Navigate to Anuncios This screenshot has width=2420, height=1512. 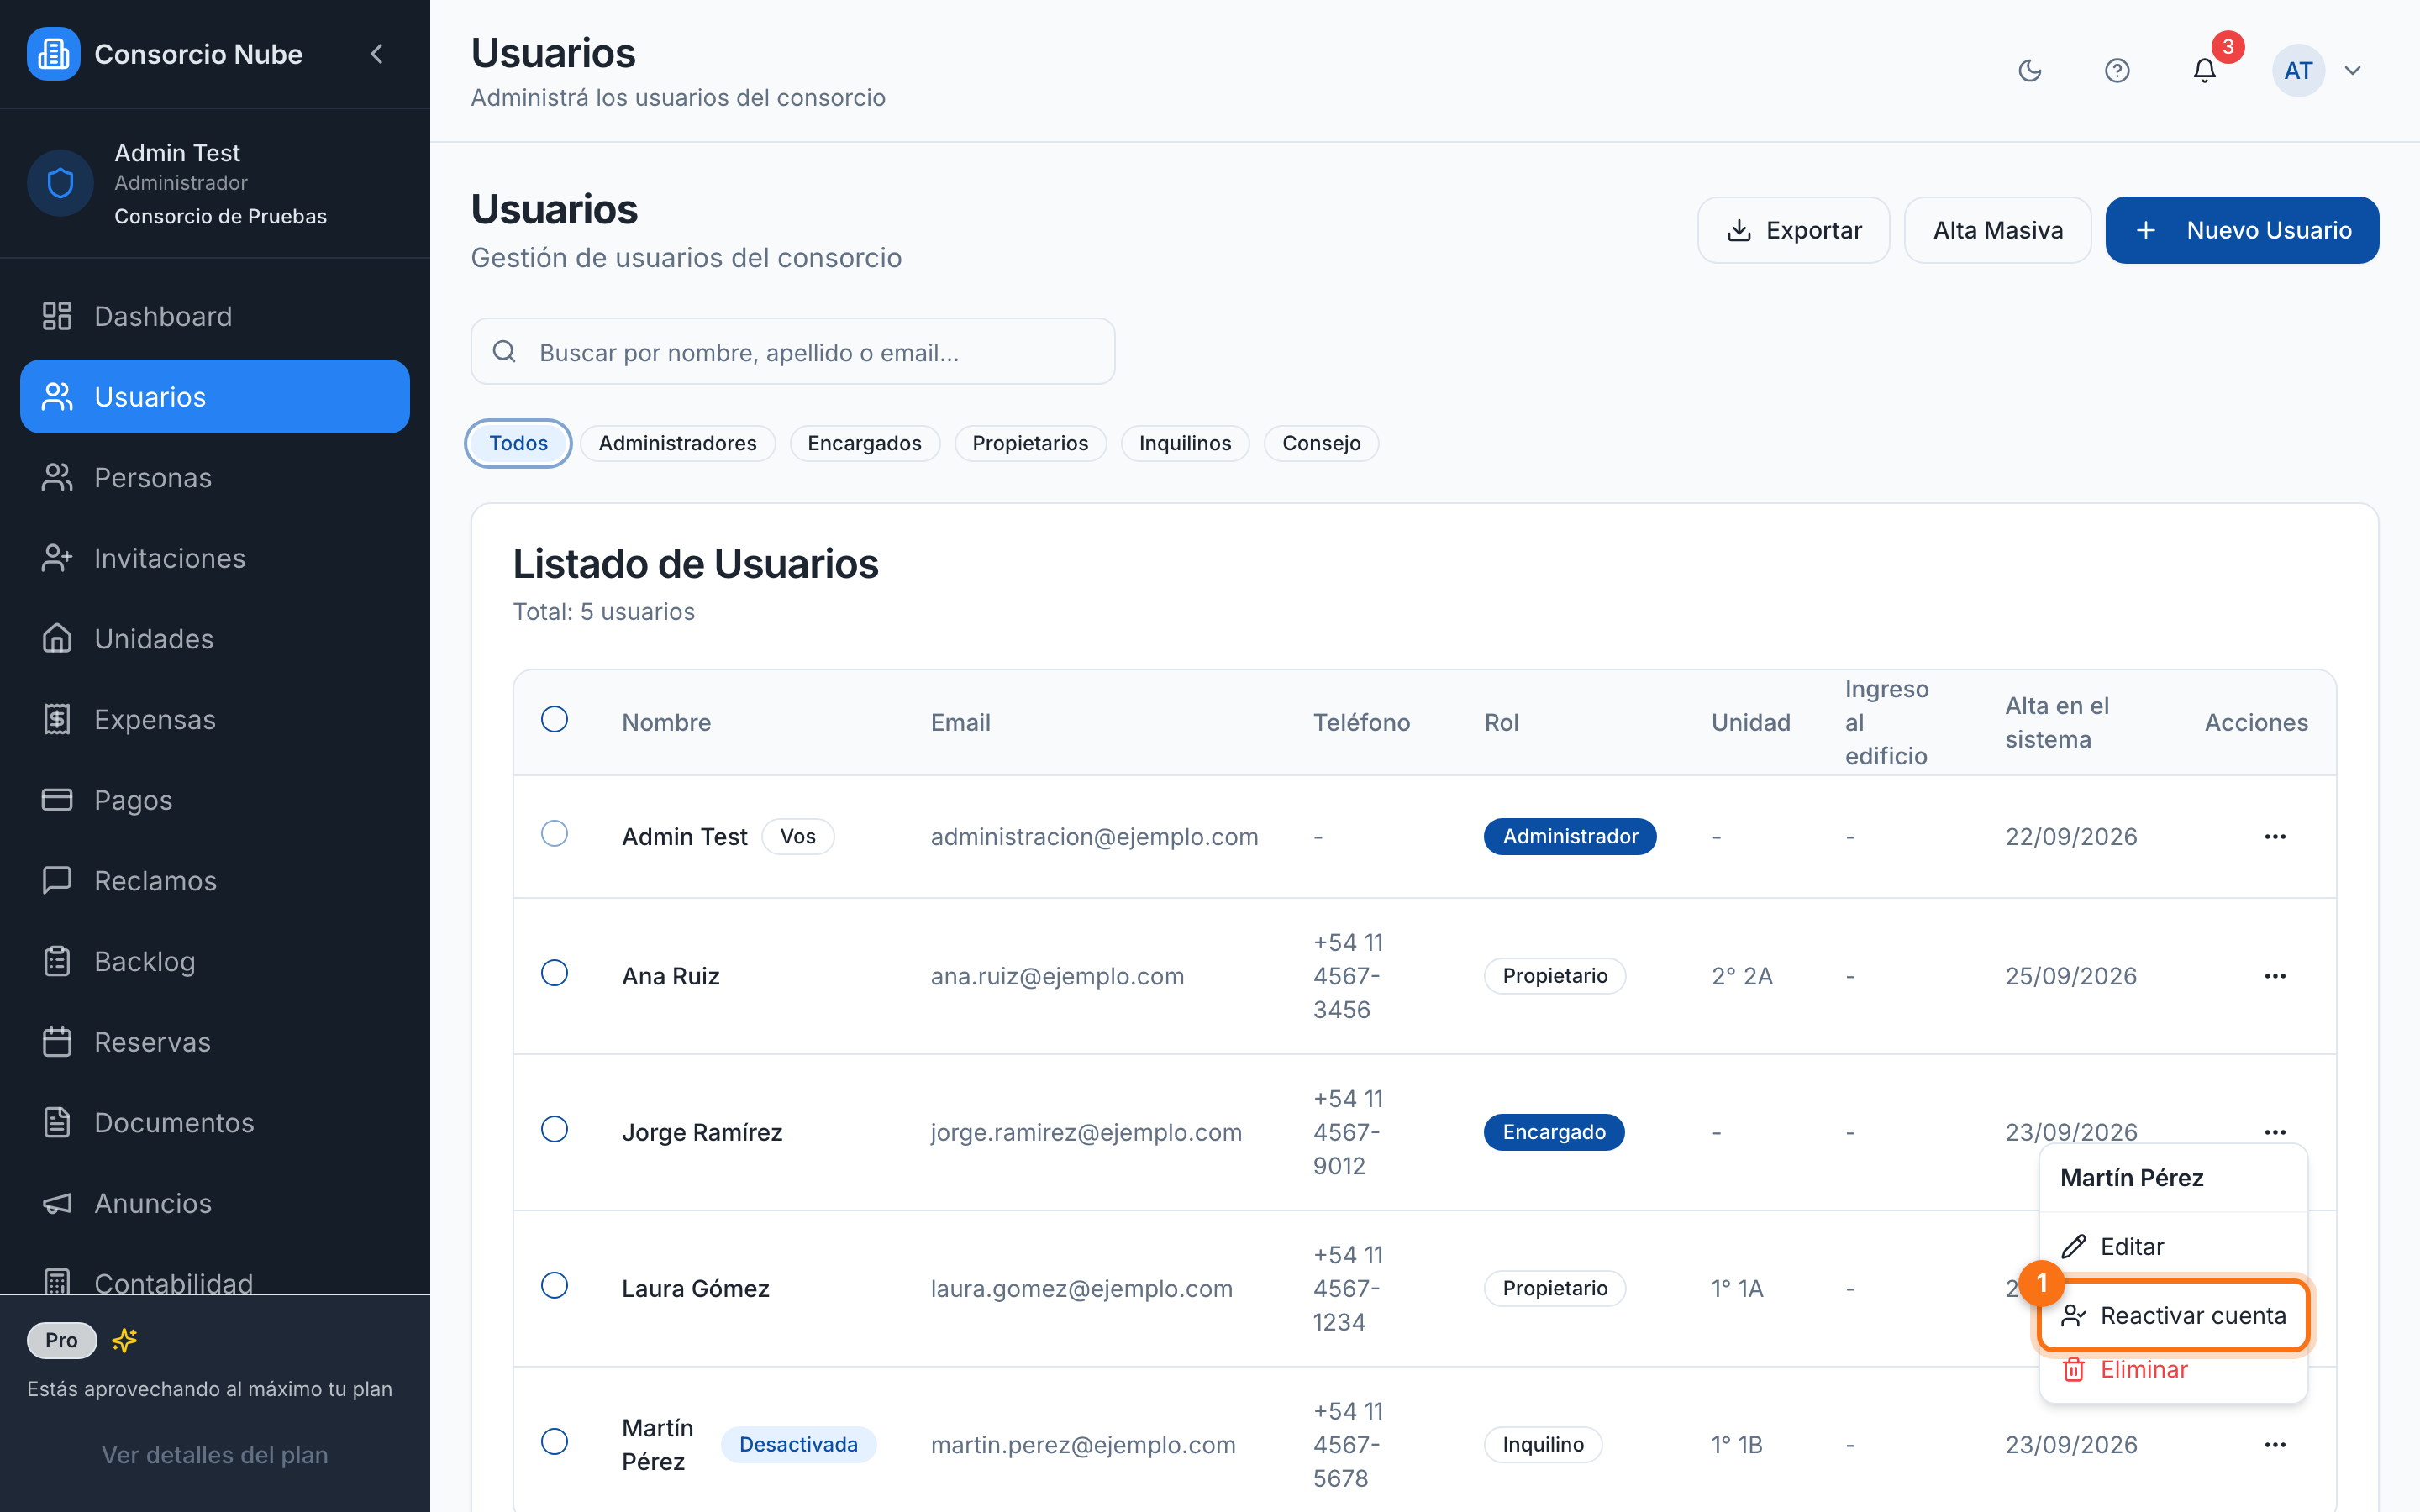pyautogui.click(x=215, y=1203)
